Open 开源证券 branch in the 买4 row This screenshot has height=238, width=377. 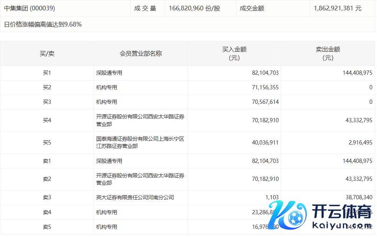(140, 120)
